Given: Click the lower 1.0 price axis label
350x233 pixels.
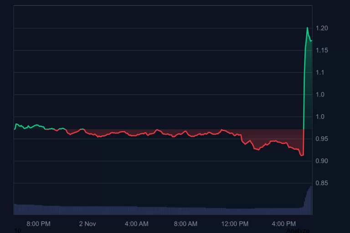Looking at the screenshot, I should click(x=321, y=117).
